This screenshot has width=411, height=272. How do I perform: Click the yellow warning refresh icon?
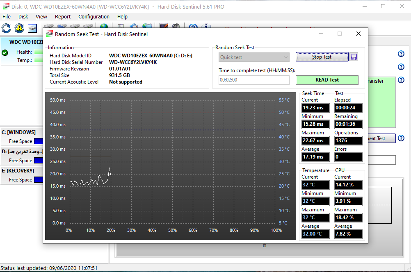pyautogui.click(x=19, y=28)
